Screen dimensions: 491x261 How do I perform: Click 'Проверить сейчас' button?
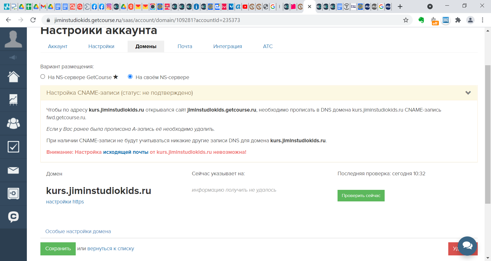pyautogui.click(x=361, y=195)
